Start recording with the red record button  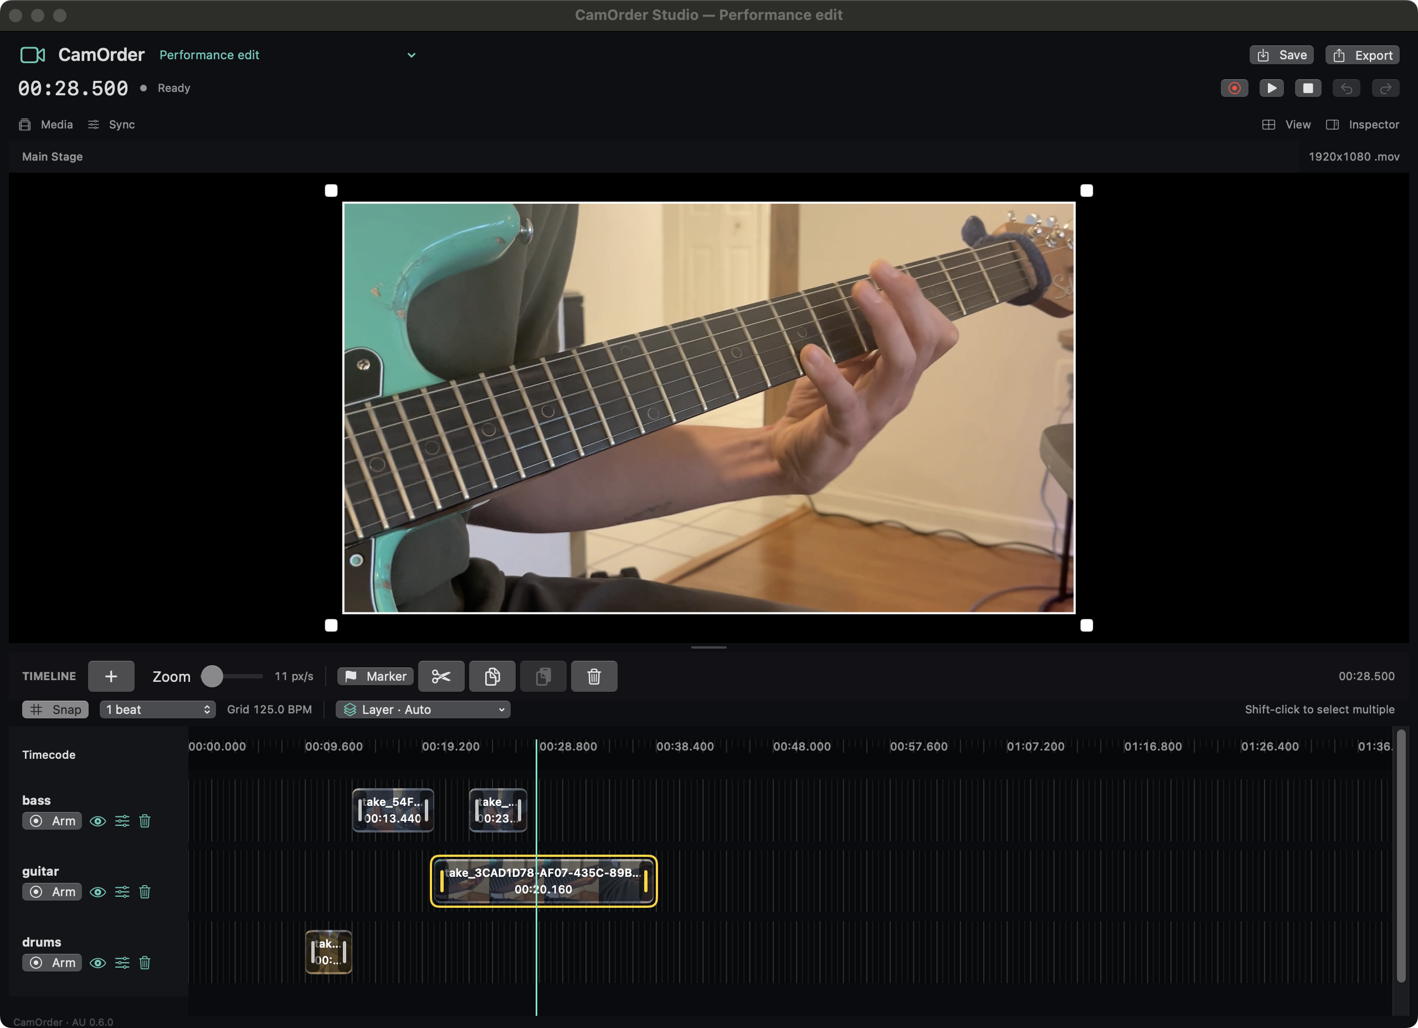(1234, 88)
